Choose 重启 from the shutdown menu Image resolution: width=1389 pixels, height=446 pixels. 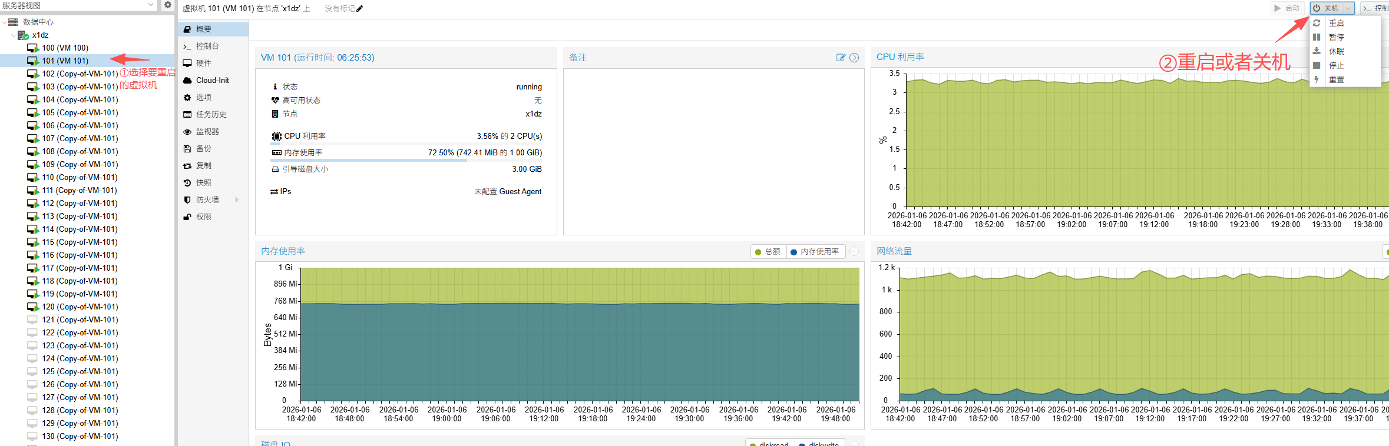click(x=1336, y=24)
